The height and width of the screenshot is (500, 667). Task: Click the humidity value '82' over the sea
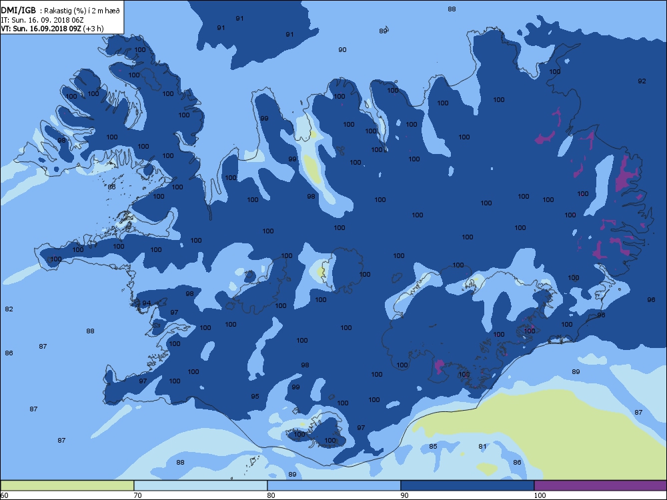[x=9, y=309]
